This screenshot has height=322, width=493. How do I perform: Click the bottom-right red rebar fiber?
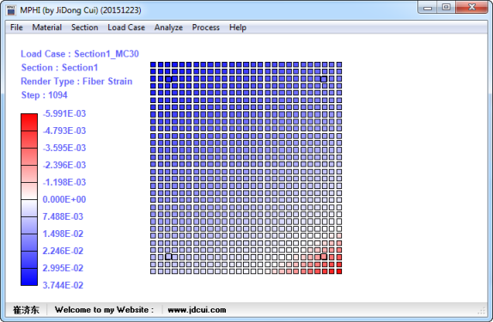324,257
